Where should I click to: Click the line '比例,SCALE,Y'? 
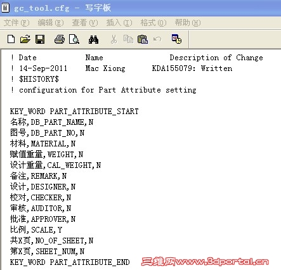click(x=36, y=230)
